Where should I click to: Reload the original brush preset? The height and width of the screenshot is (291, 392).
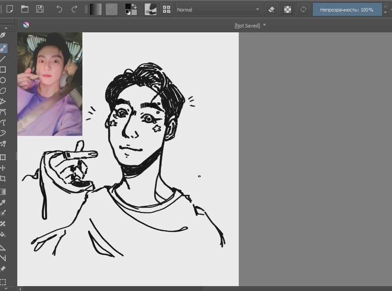(303, 9)
